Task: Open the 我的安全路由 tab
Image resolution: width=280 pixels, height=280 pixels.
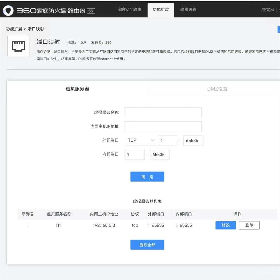Action: coord(129,10)
